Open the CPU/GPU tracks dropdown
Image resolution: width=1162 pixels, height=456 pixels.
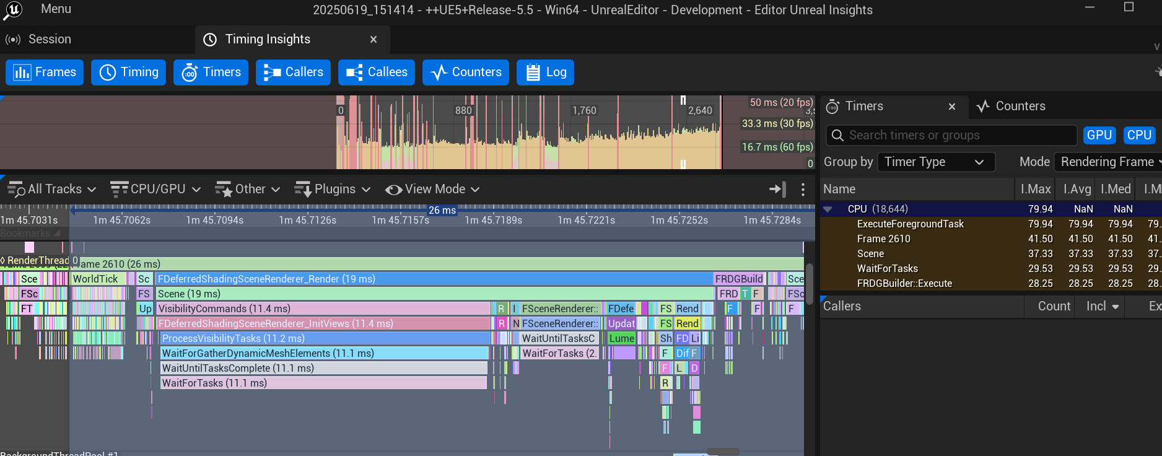click(155, 190)
